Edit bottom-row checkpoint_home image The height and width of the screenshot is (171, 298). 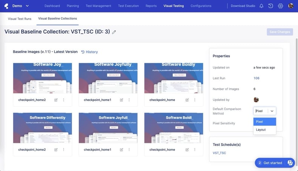pyautogui.click(x=187, y=150)
